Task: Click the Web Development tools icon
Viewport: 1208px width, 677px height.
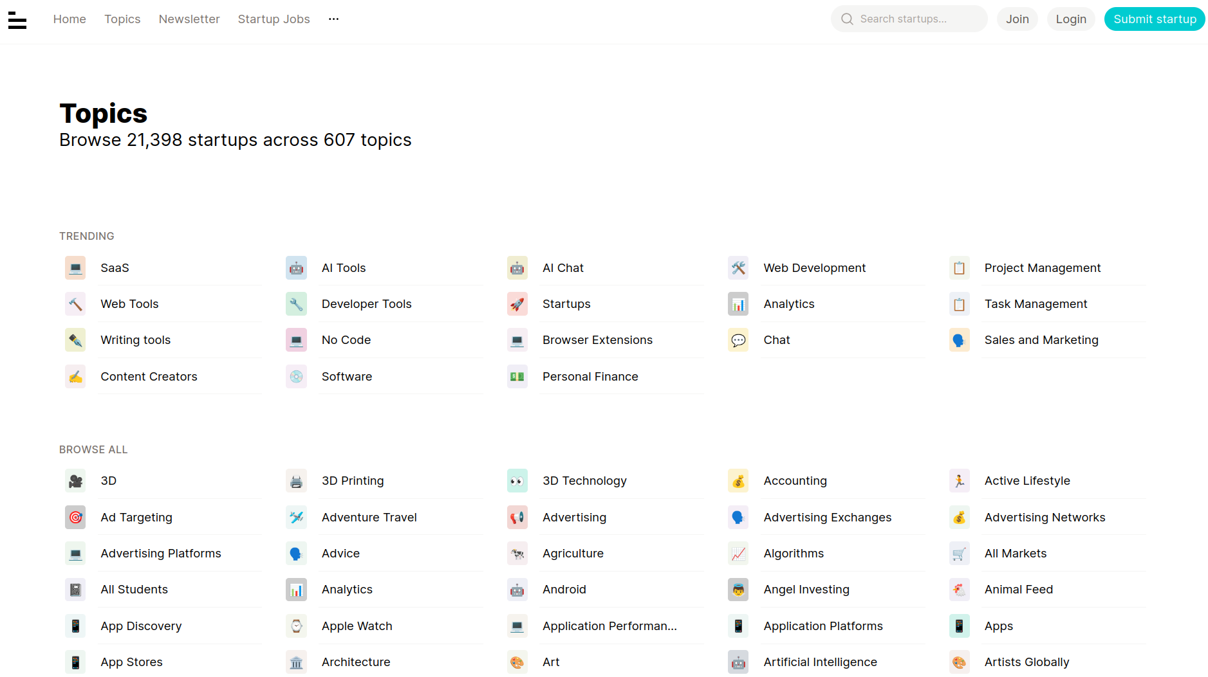Action: coord(738,267)
